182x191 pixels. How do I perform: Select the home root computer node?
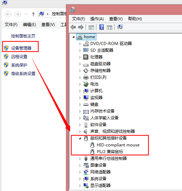pos(86,37)
